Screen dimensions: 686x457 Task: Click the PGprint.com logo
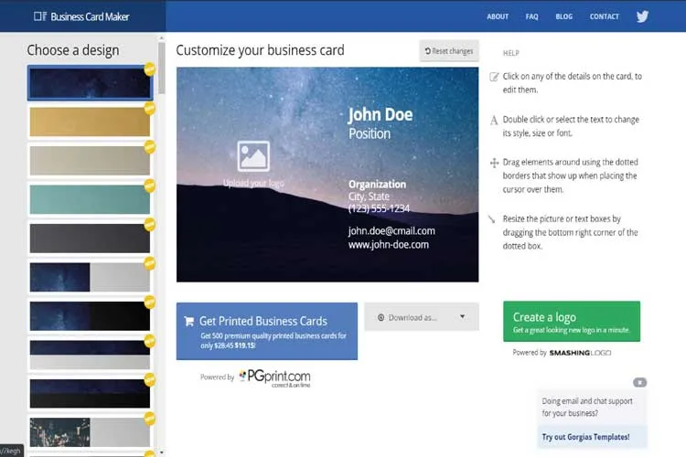click(274, 377)
